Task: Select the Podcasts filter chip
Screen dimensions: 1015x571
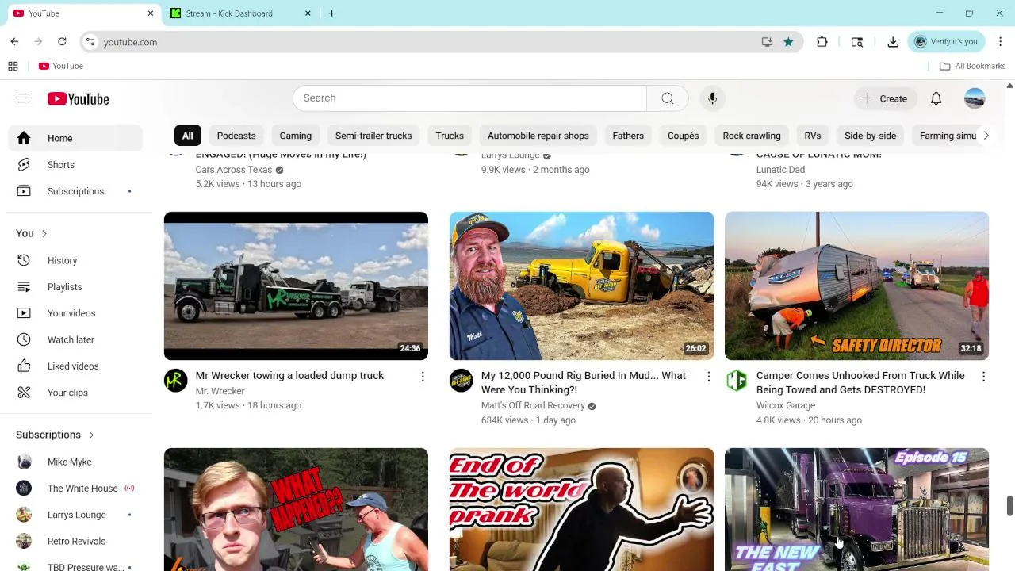Action: pos(236,136)
